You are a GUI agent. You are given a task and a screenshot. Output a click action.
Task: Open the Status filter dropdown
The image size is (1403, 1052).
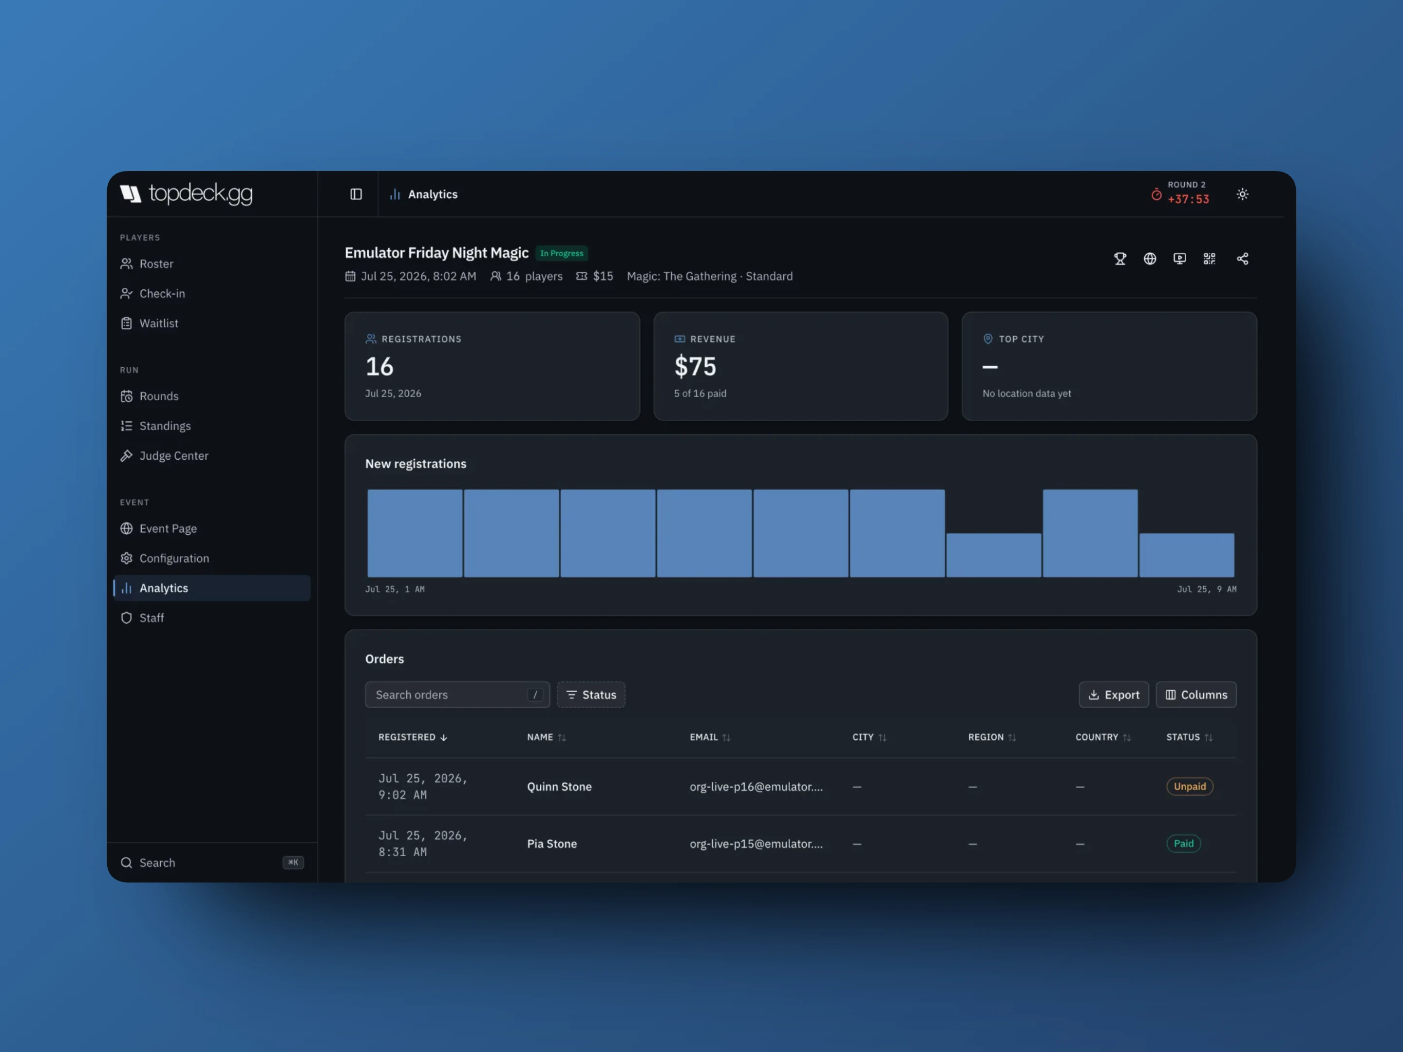coord(591,695)
